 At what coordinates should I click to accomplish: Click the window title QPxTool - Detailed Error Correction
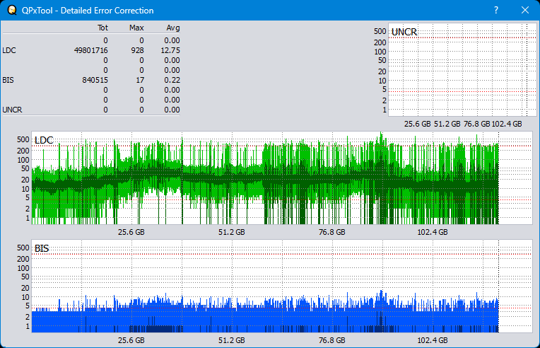pos(88,11)
